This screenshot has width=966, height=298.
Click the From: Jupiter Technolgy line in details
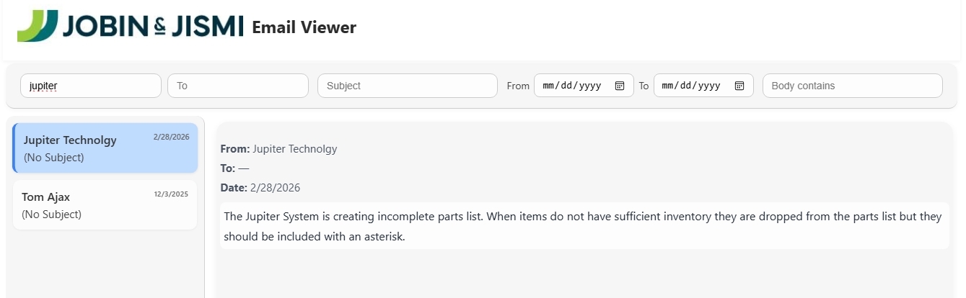click(x=278, y=149)
